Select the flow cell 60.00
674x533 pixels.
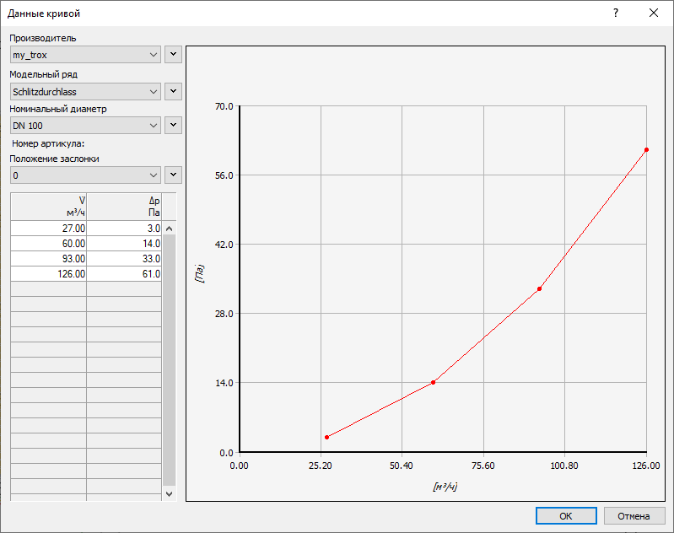[x=49, y=244]
